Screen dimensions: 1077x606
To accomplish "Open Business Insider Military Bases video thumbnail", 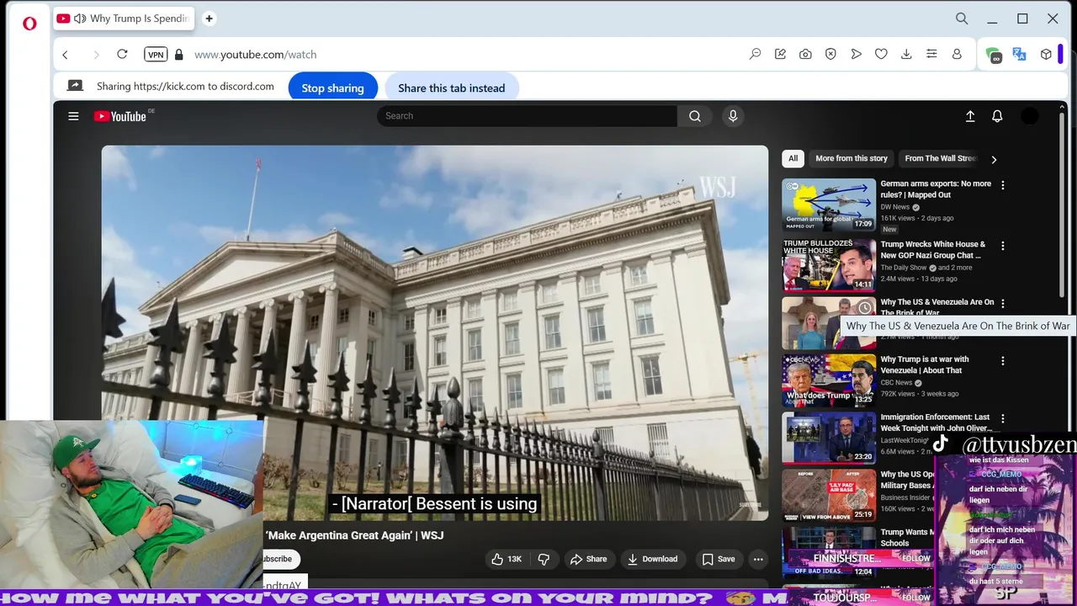I will click(x=829, y=495).
